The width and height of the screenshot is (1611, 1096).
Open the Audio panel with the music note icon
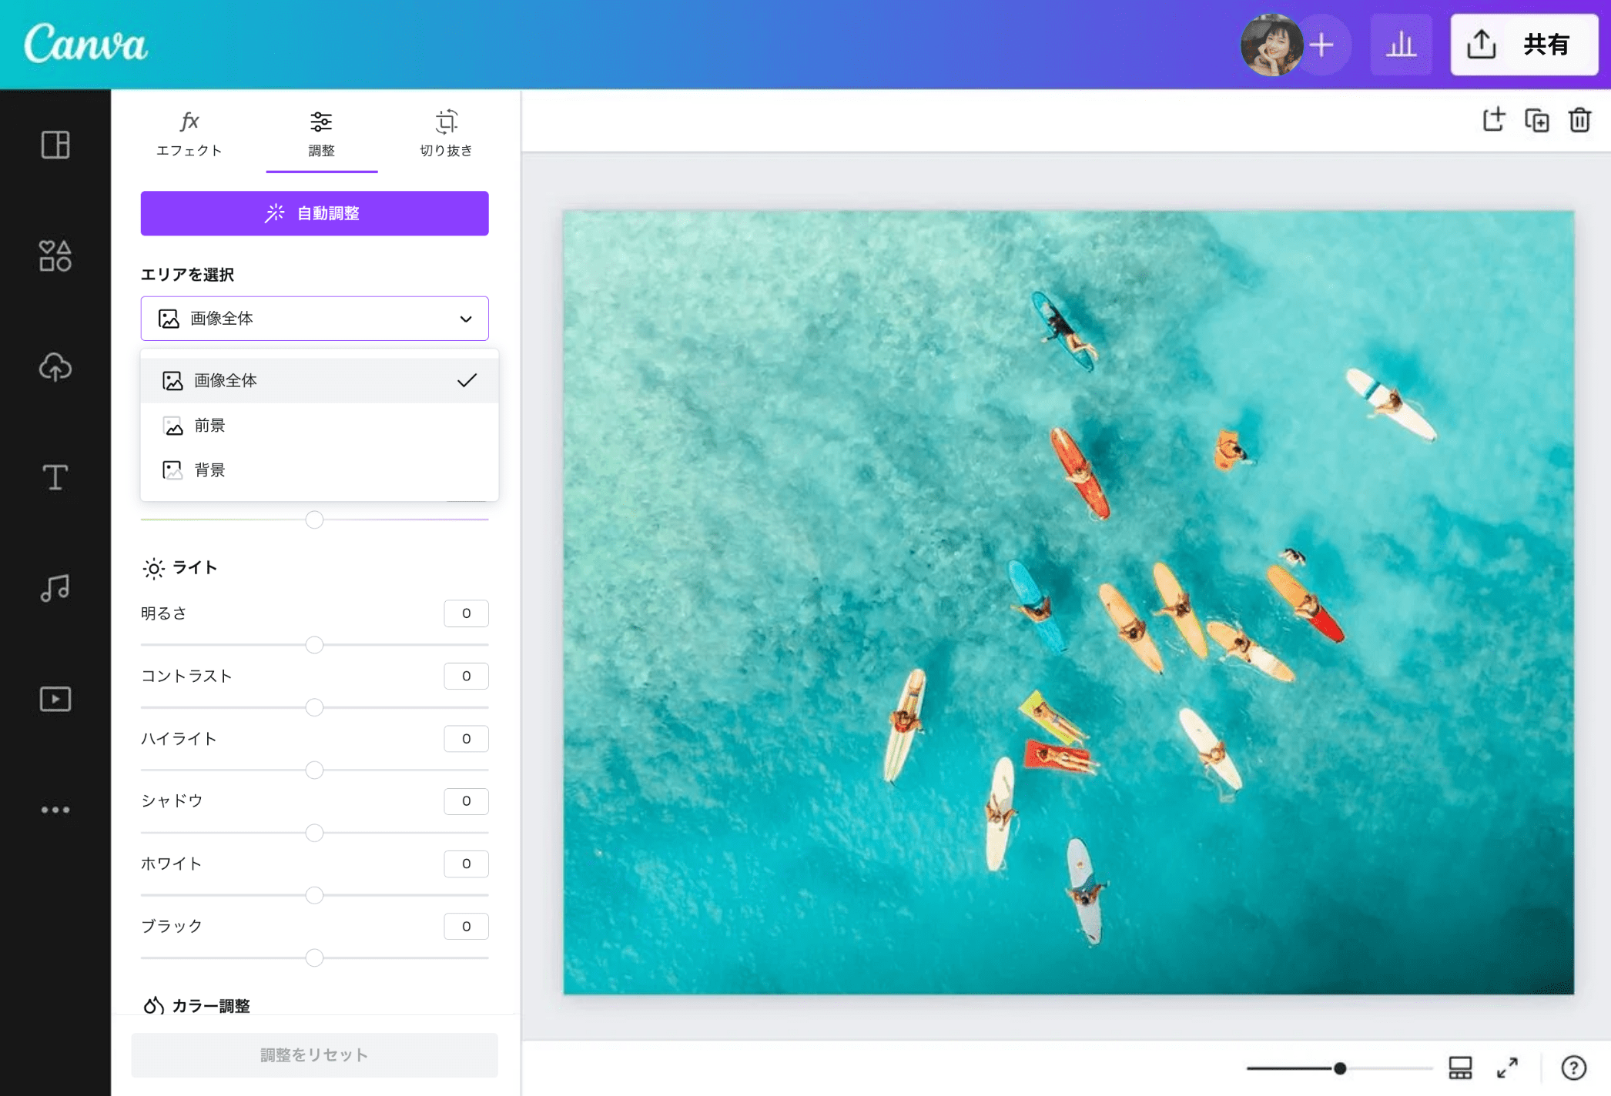[55, 587]
